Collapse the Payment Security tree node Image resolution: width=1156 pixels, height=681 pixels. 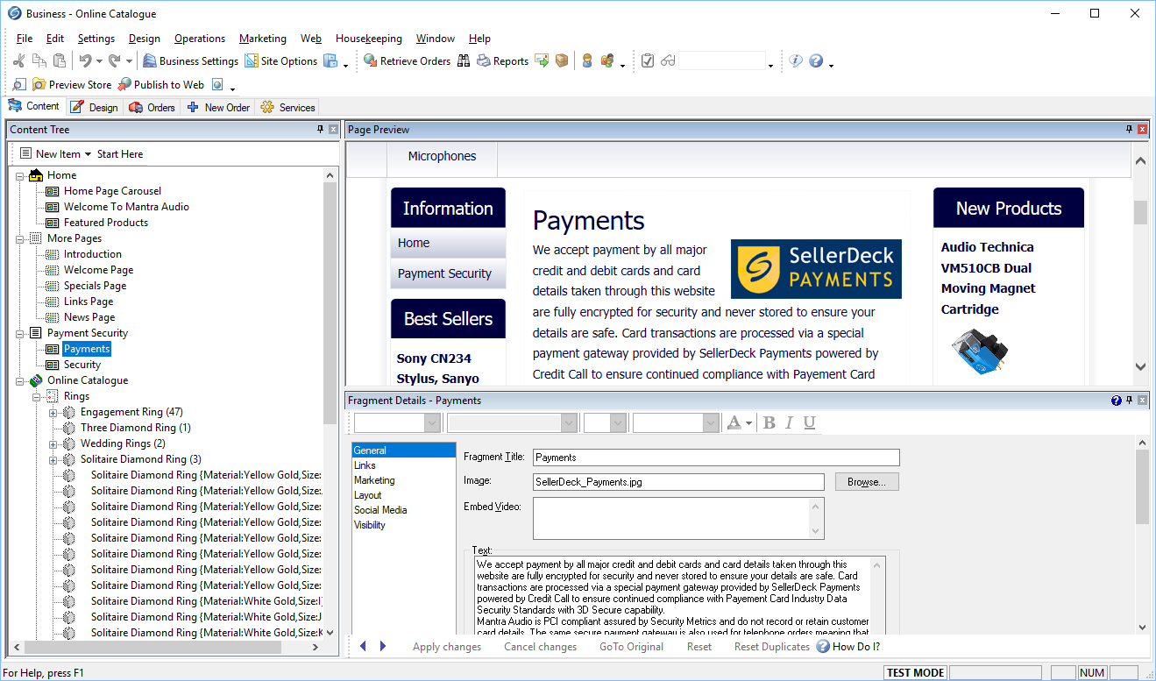click(x=20, y=333)
